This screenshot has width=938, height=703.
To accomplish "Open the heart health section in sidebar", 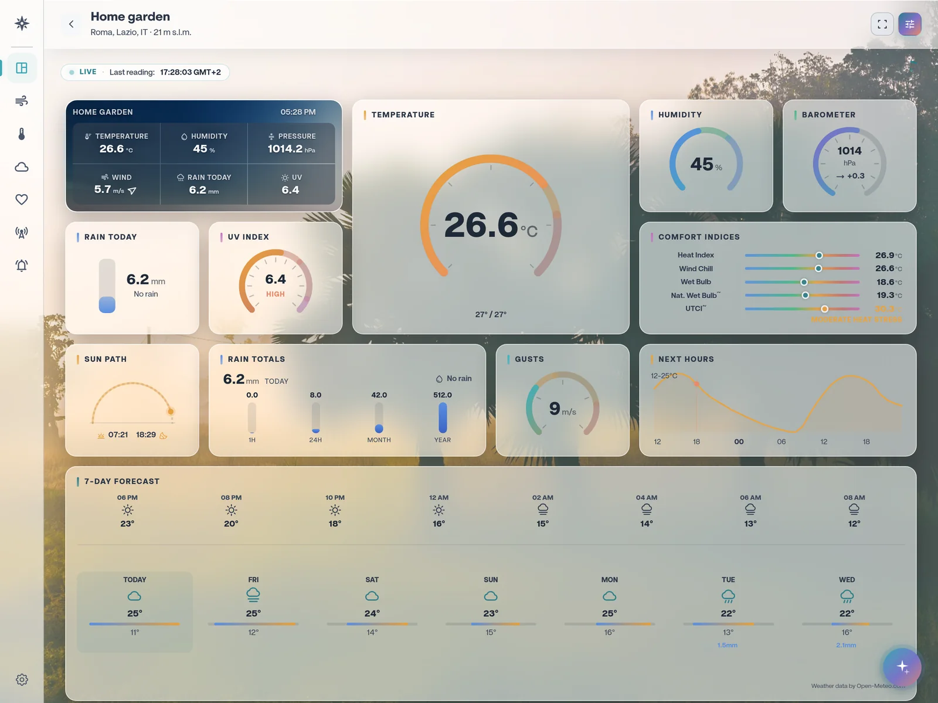I will 22,200.
